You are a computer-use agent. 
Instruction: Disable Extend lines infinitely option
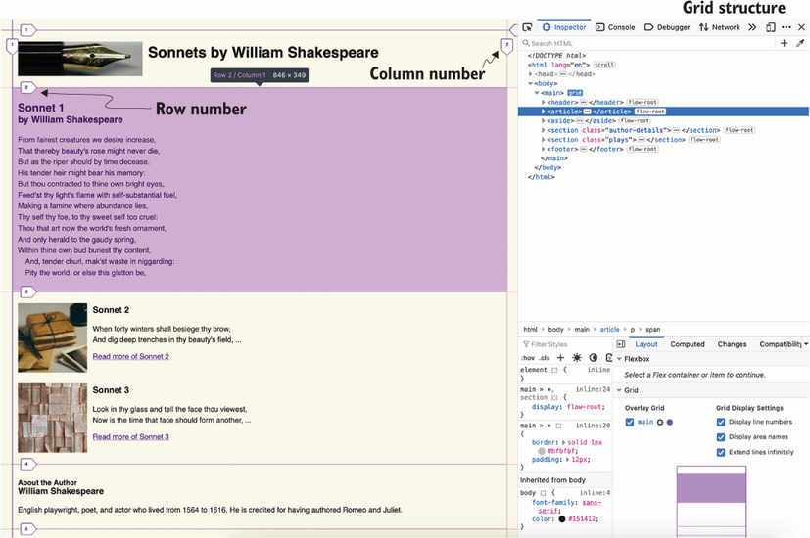pyautogui.click(x=721, y=452)
